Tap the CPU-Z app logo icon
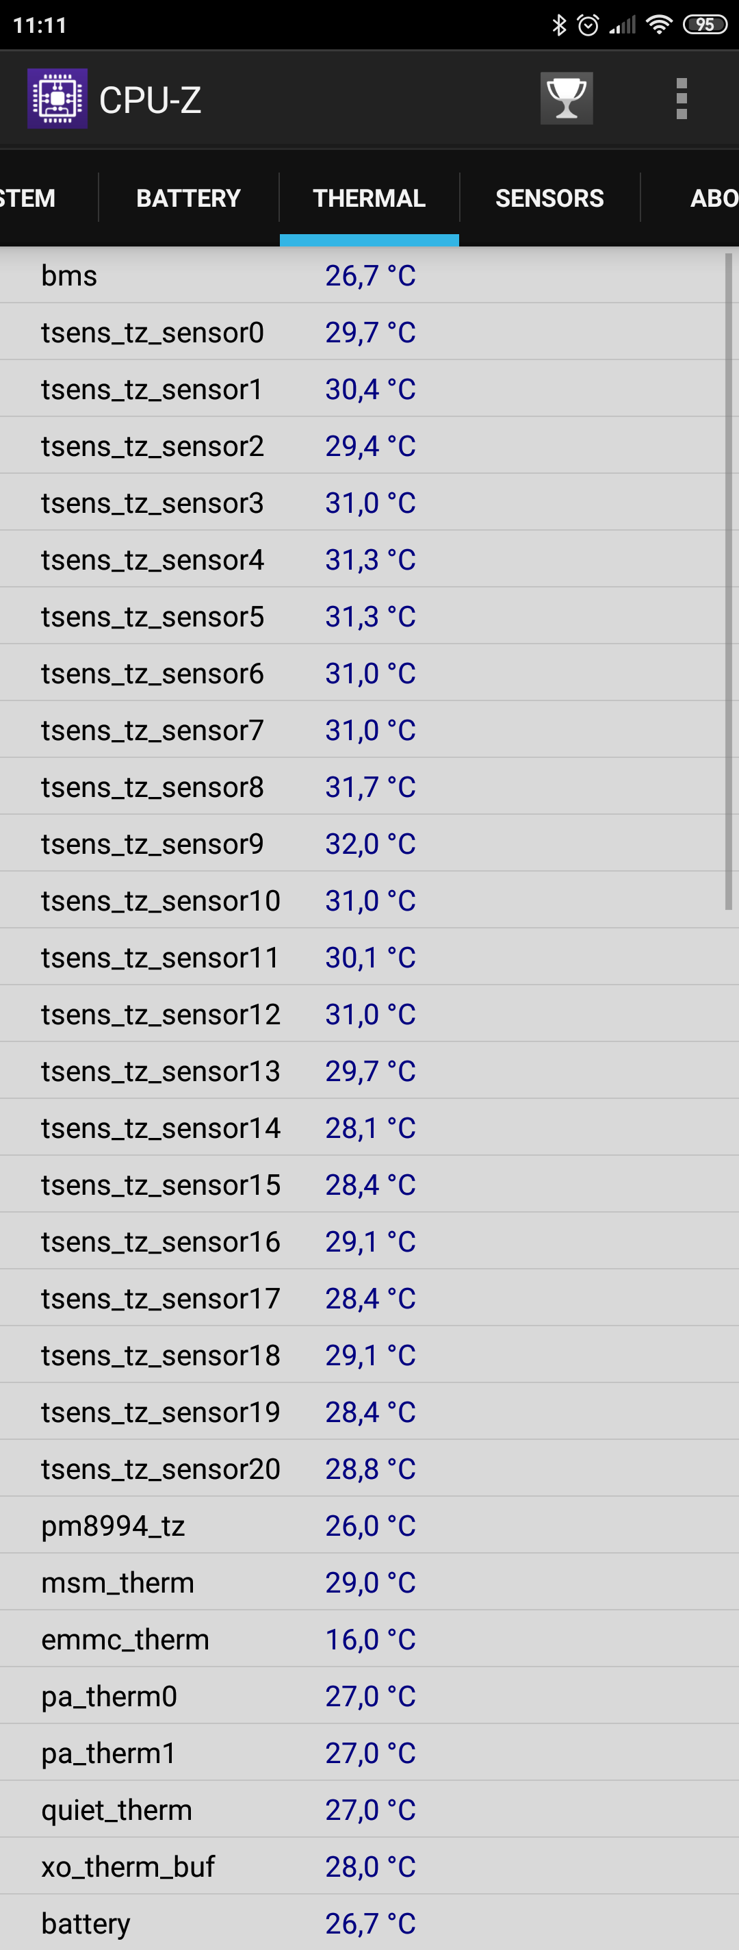Viewport: 739px width, 1950px height. click(x=57, y=99)
